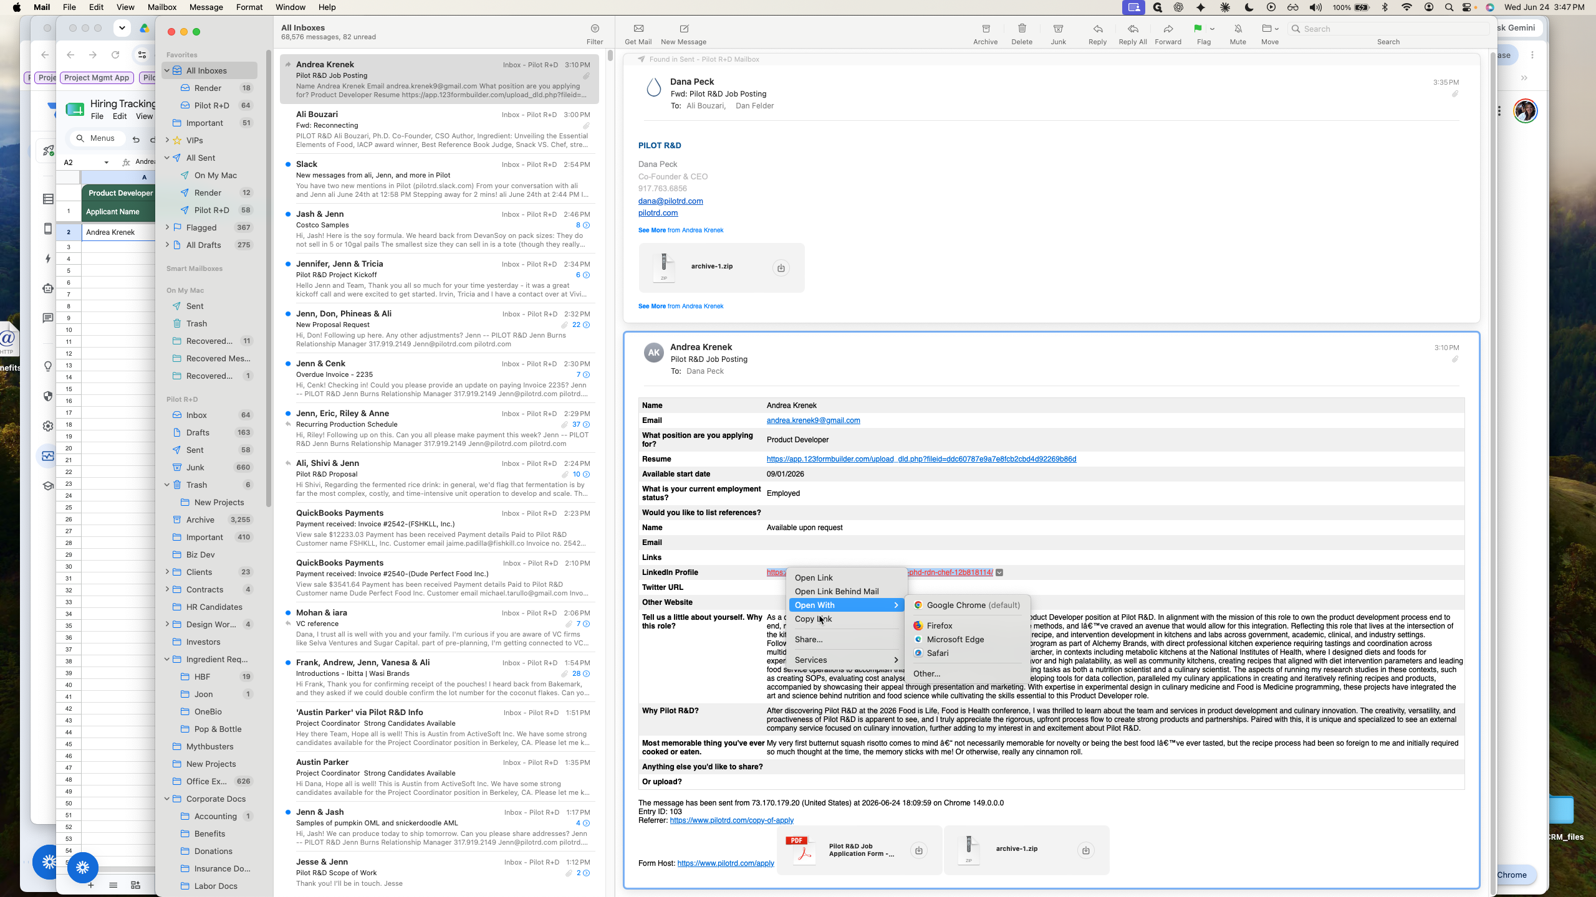
Task: Open the Form Host pilotrd.com/apply link
Action: [x=726, y=863]
